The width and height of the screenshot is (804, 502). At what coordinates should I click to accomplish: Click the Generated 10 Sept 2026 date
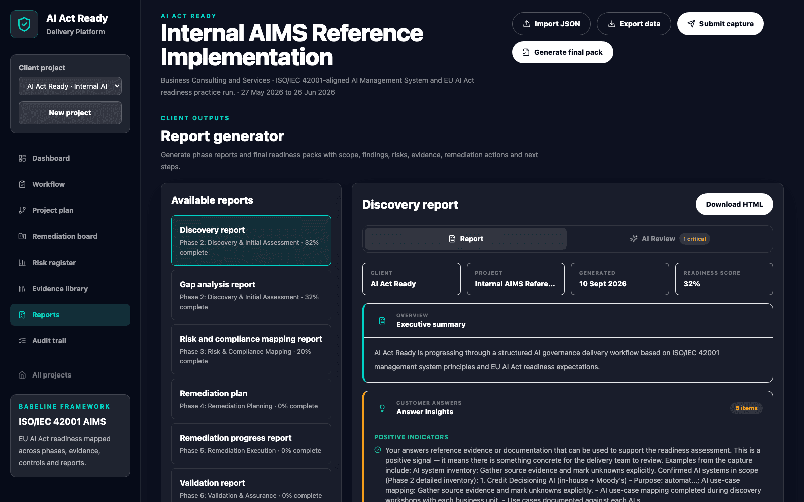click(x=603, y=284)
